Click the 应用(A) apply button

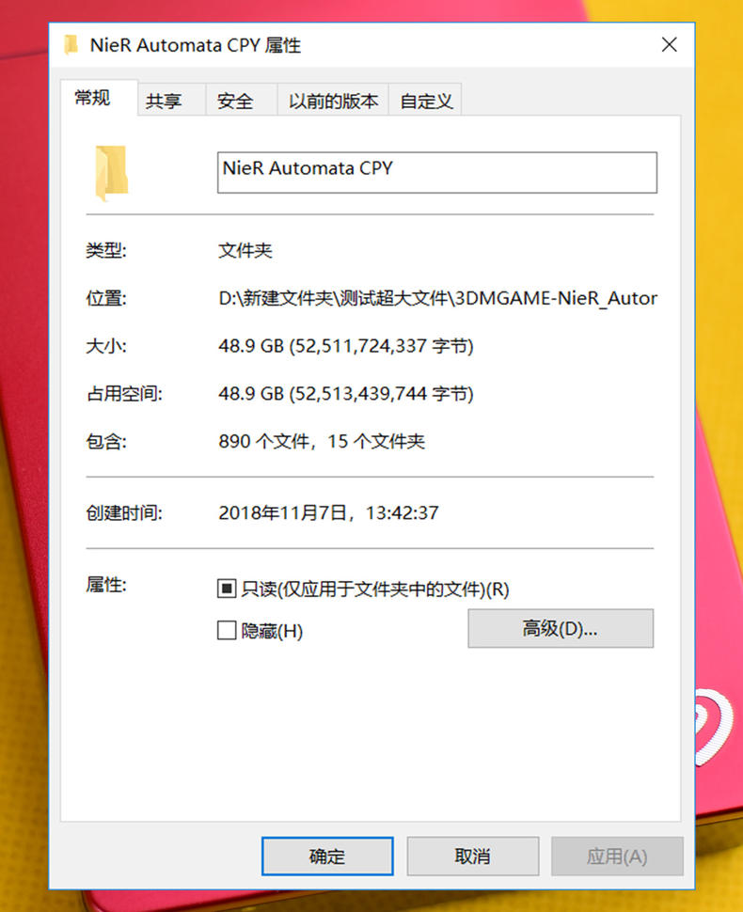pos(617,857)
